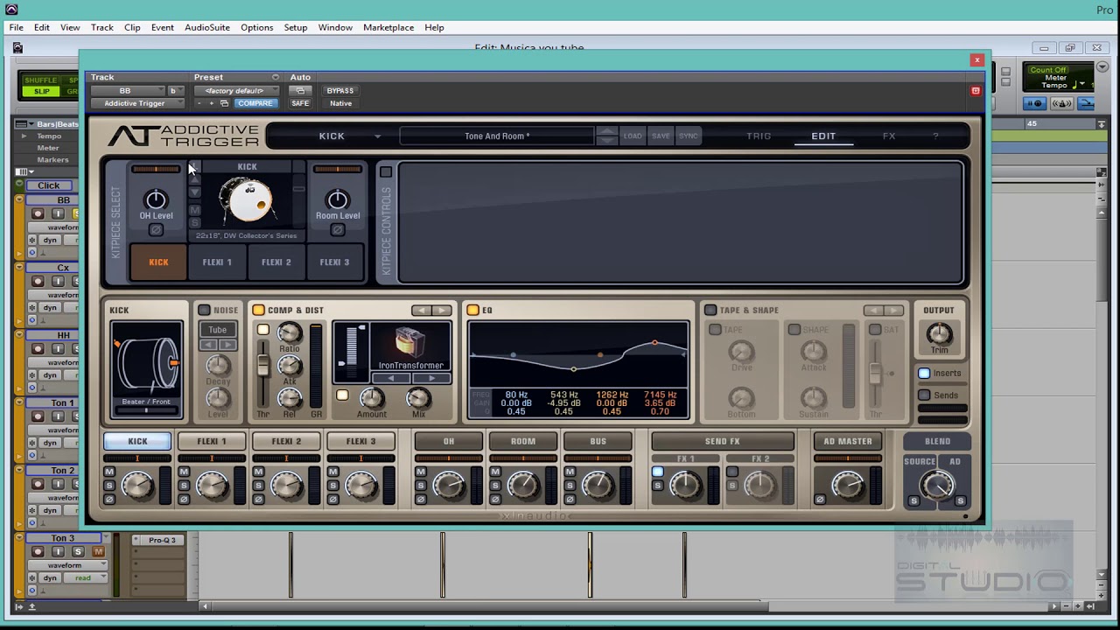Solo the AD side of Blend
This screenshot has height=630, width=1120.
coord(960,500)
